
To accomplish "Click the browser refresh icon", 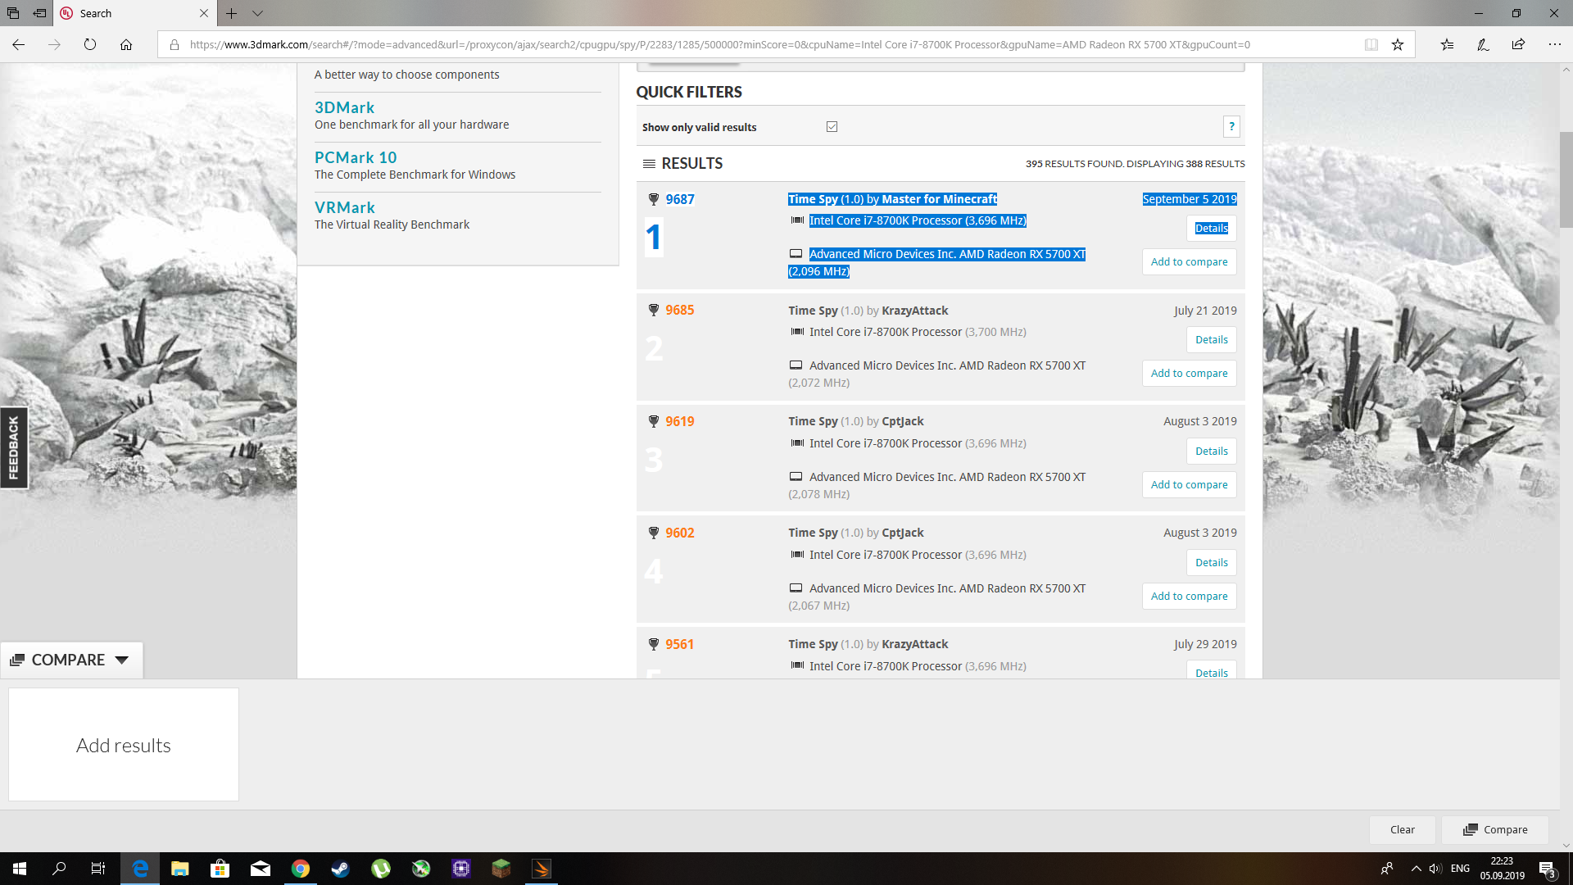I will point(90,45).
